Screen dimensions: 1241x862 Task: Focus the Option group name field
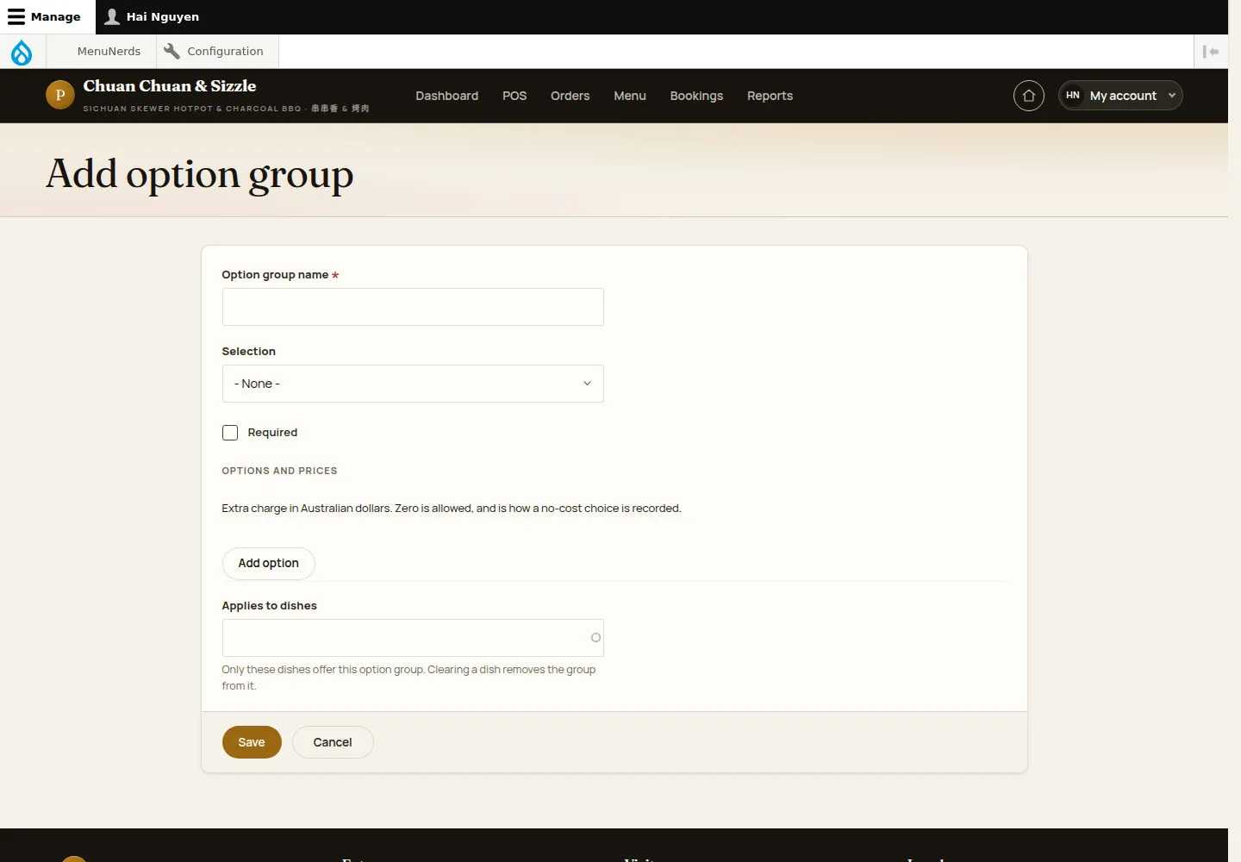click(413, 307)
